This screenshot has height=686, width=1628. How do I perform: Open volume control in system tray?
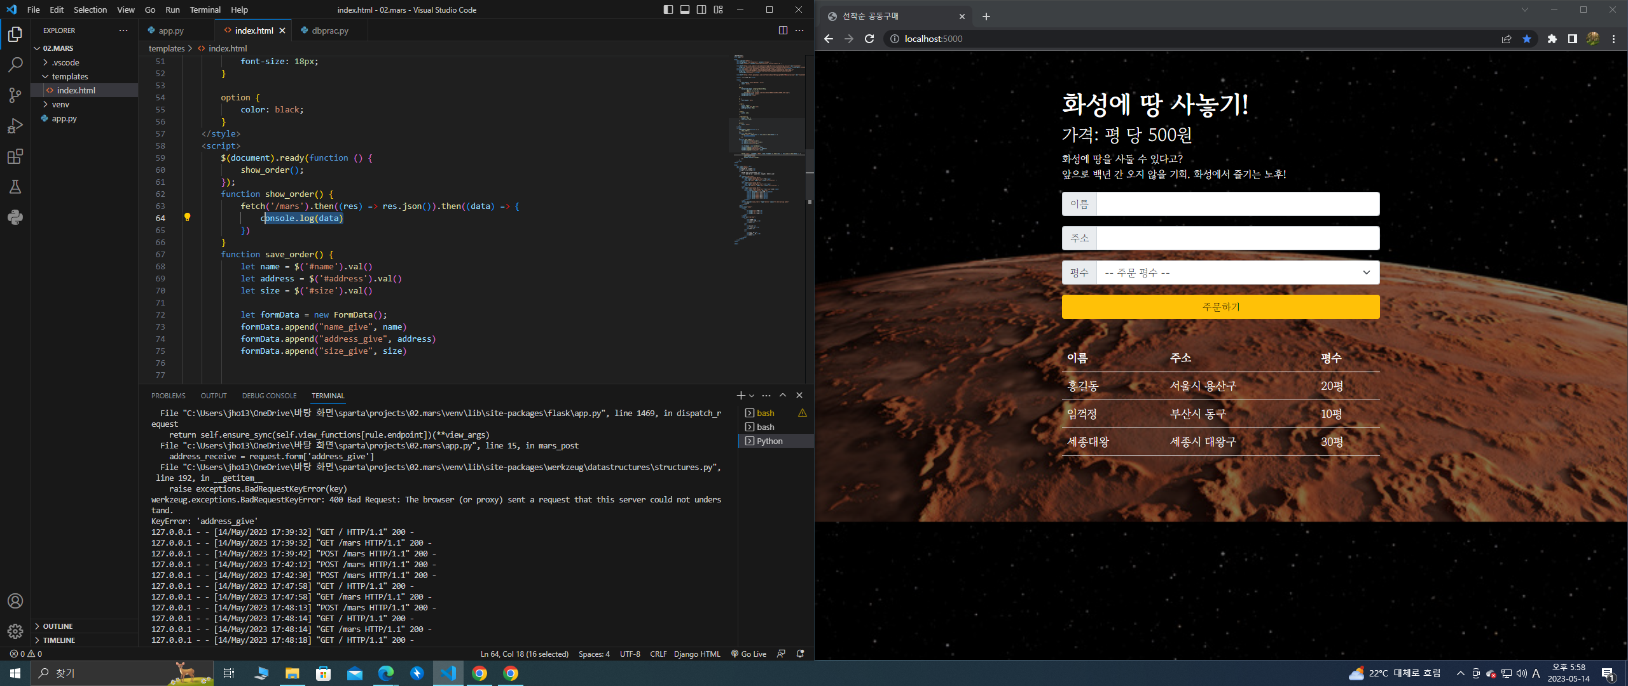(1521, 673)
